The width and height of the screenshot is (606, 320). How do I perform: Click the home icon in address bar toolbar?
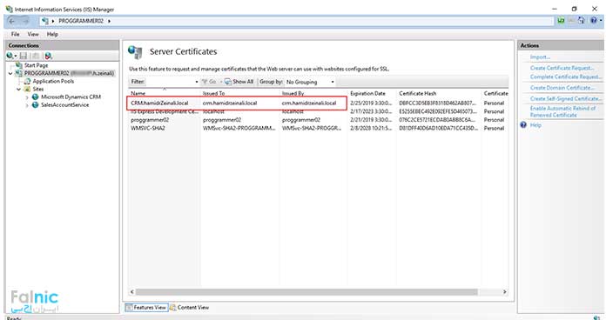pyautogui.click(x=582, y=21)
